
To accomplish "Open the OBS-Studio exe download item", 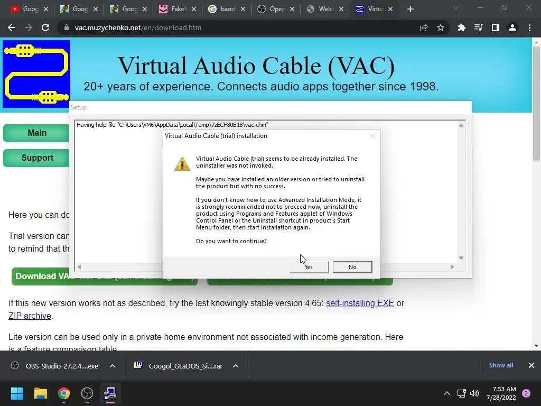I will (55, 366).
